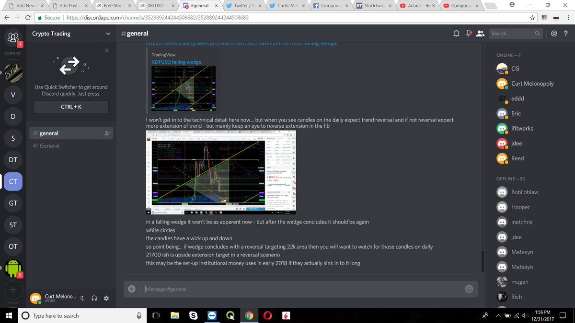This screenshot has width=575, height=323.
Task: Click Windows taskbar search box
Action: coord(82,315)
